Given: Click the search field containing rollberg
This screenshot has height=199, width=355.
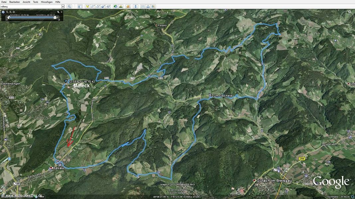Looking at the screenshot, I should click(31, 6).
